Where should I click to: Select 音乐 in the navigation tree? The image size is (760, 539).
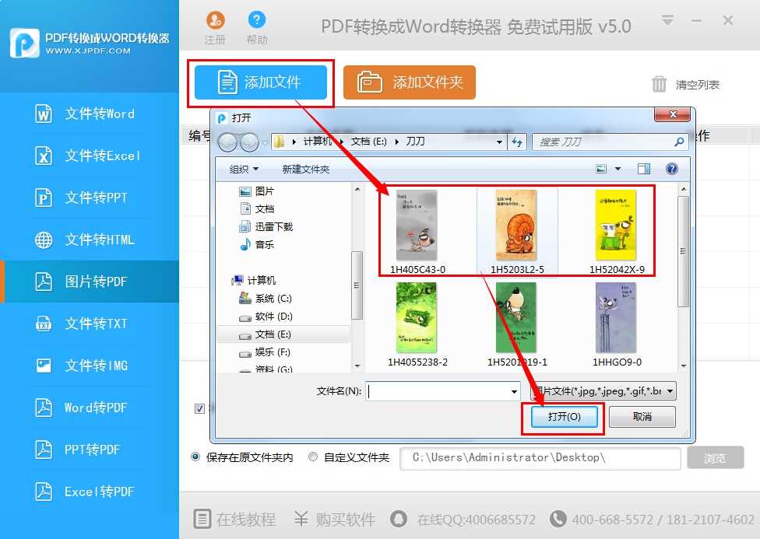point(258,244)
